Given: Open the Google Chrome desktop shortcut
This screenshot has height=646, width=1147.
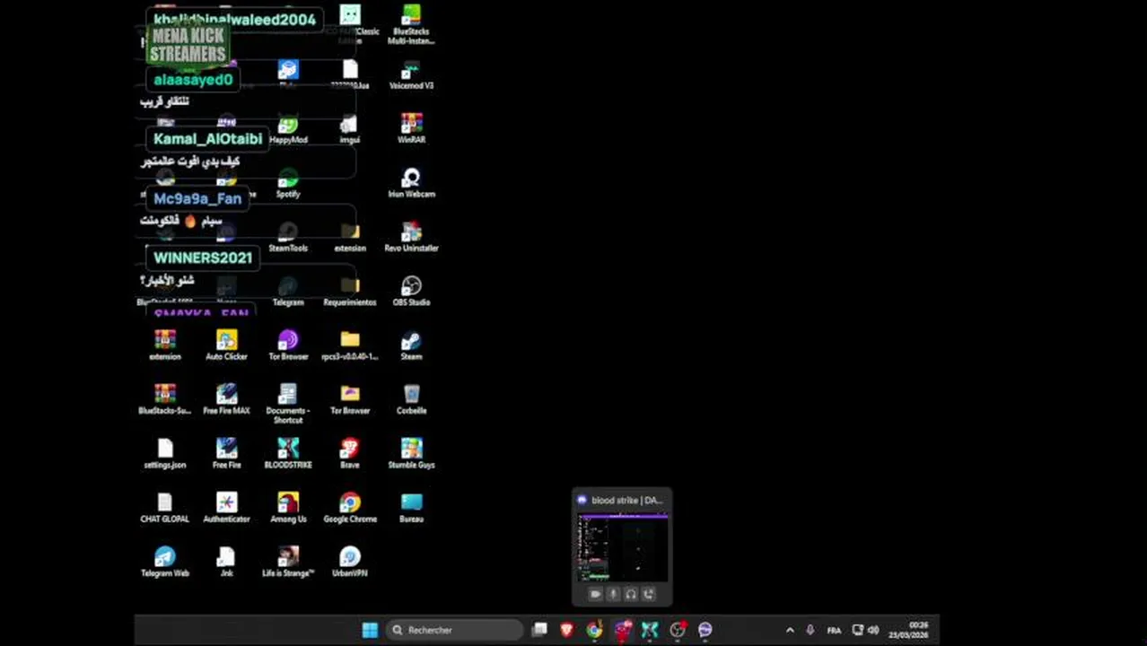Looking at the screenshot, I should tap(350, 508).
